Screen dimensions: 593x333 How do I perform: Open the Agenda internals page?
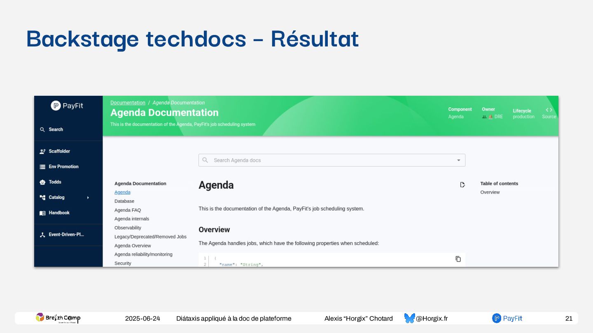[132, 219]
